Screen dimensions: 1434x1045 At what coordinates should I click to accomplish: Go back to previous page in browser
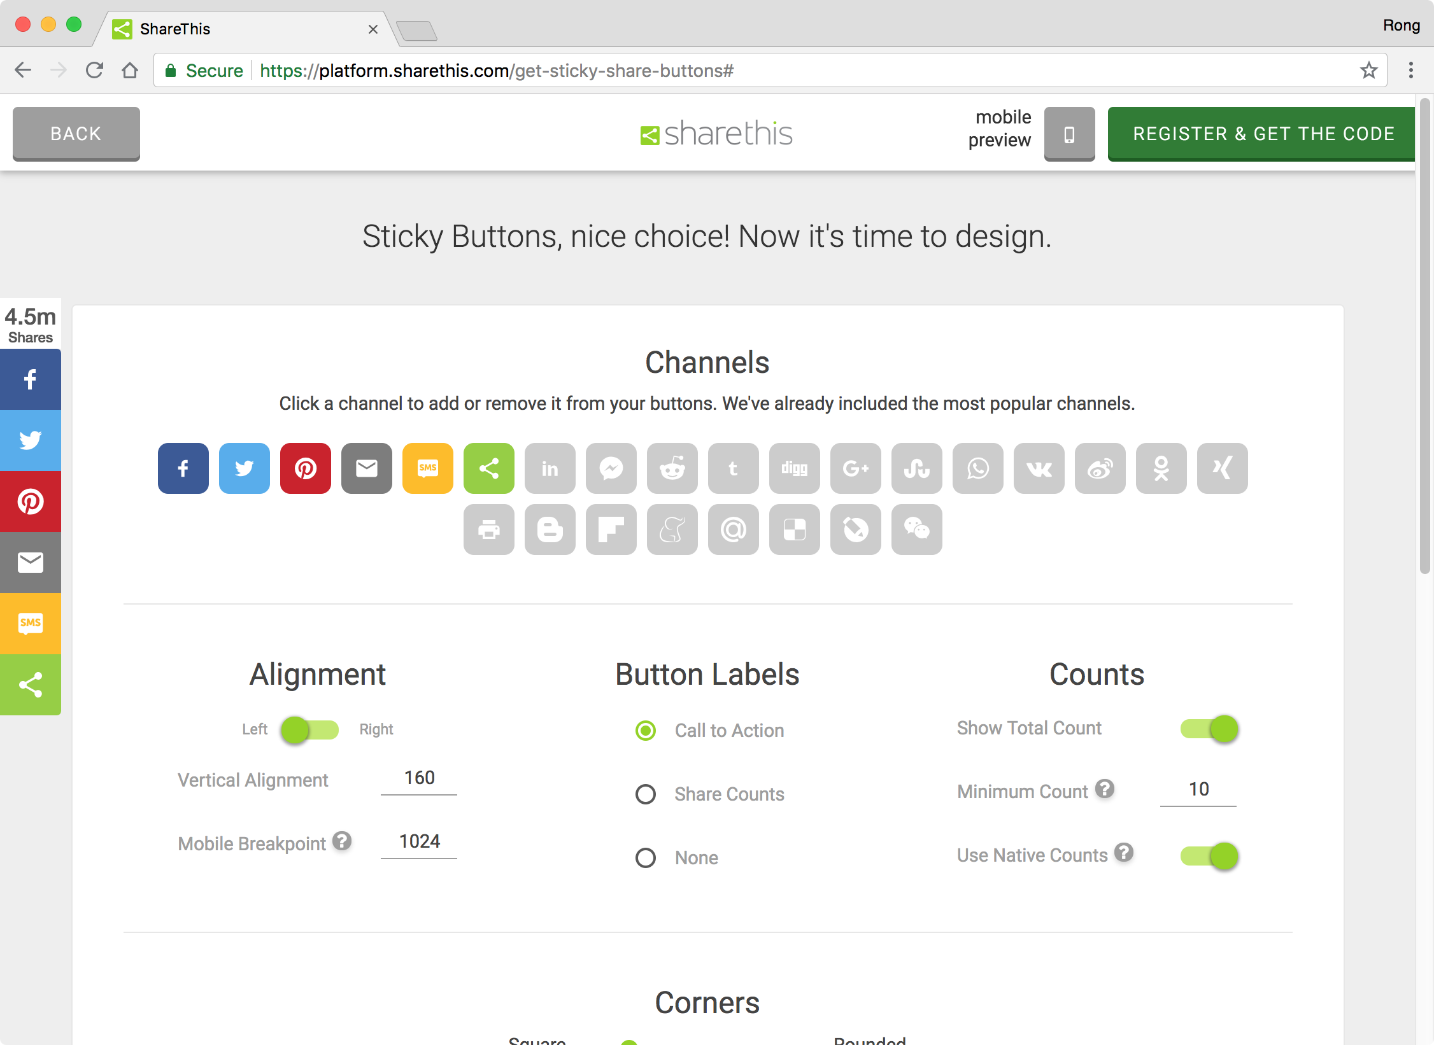tap(23, 70)
